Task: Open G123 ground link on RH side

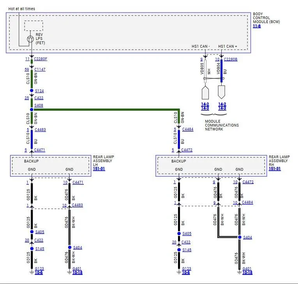Action: pos(187,268)
